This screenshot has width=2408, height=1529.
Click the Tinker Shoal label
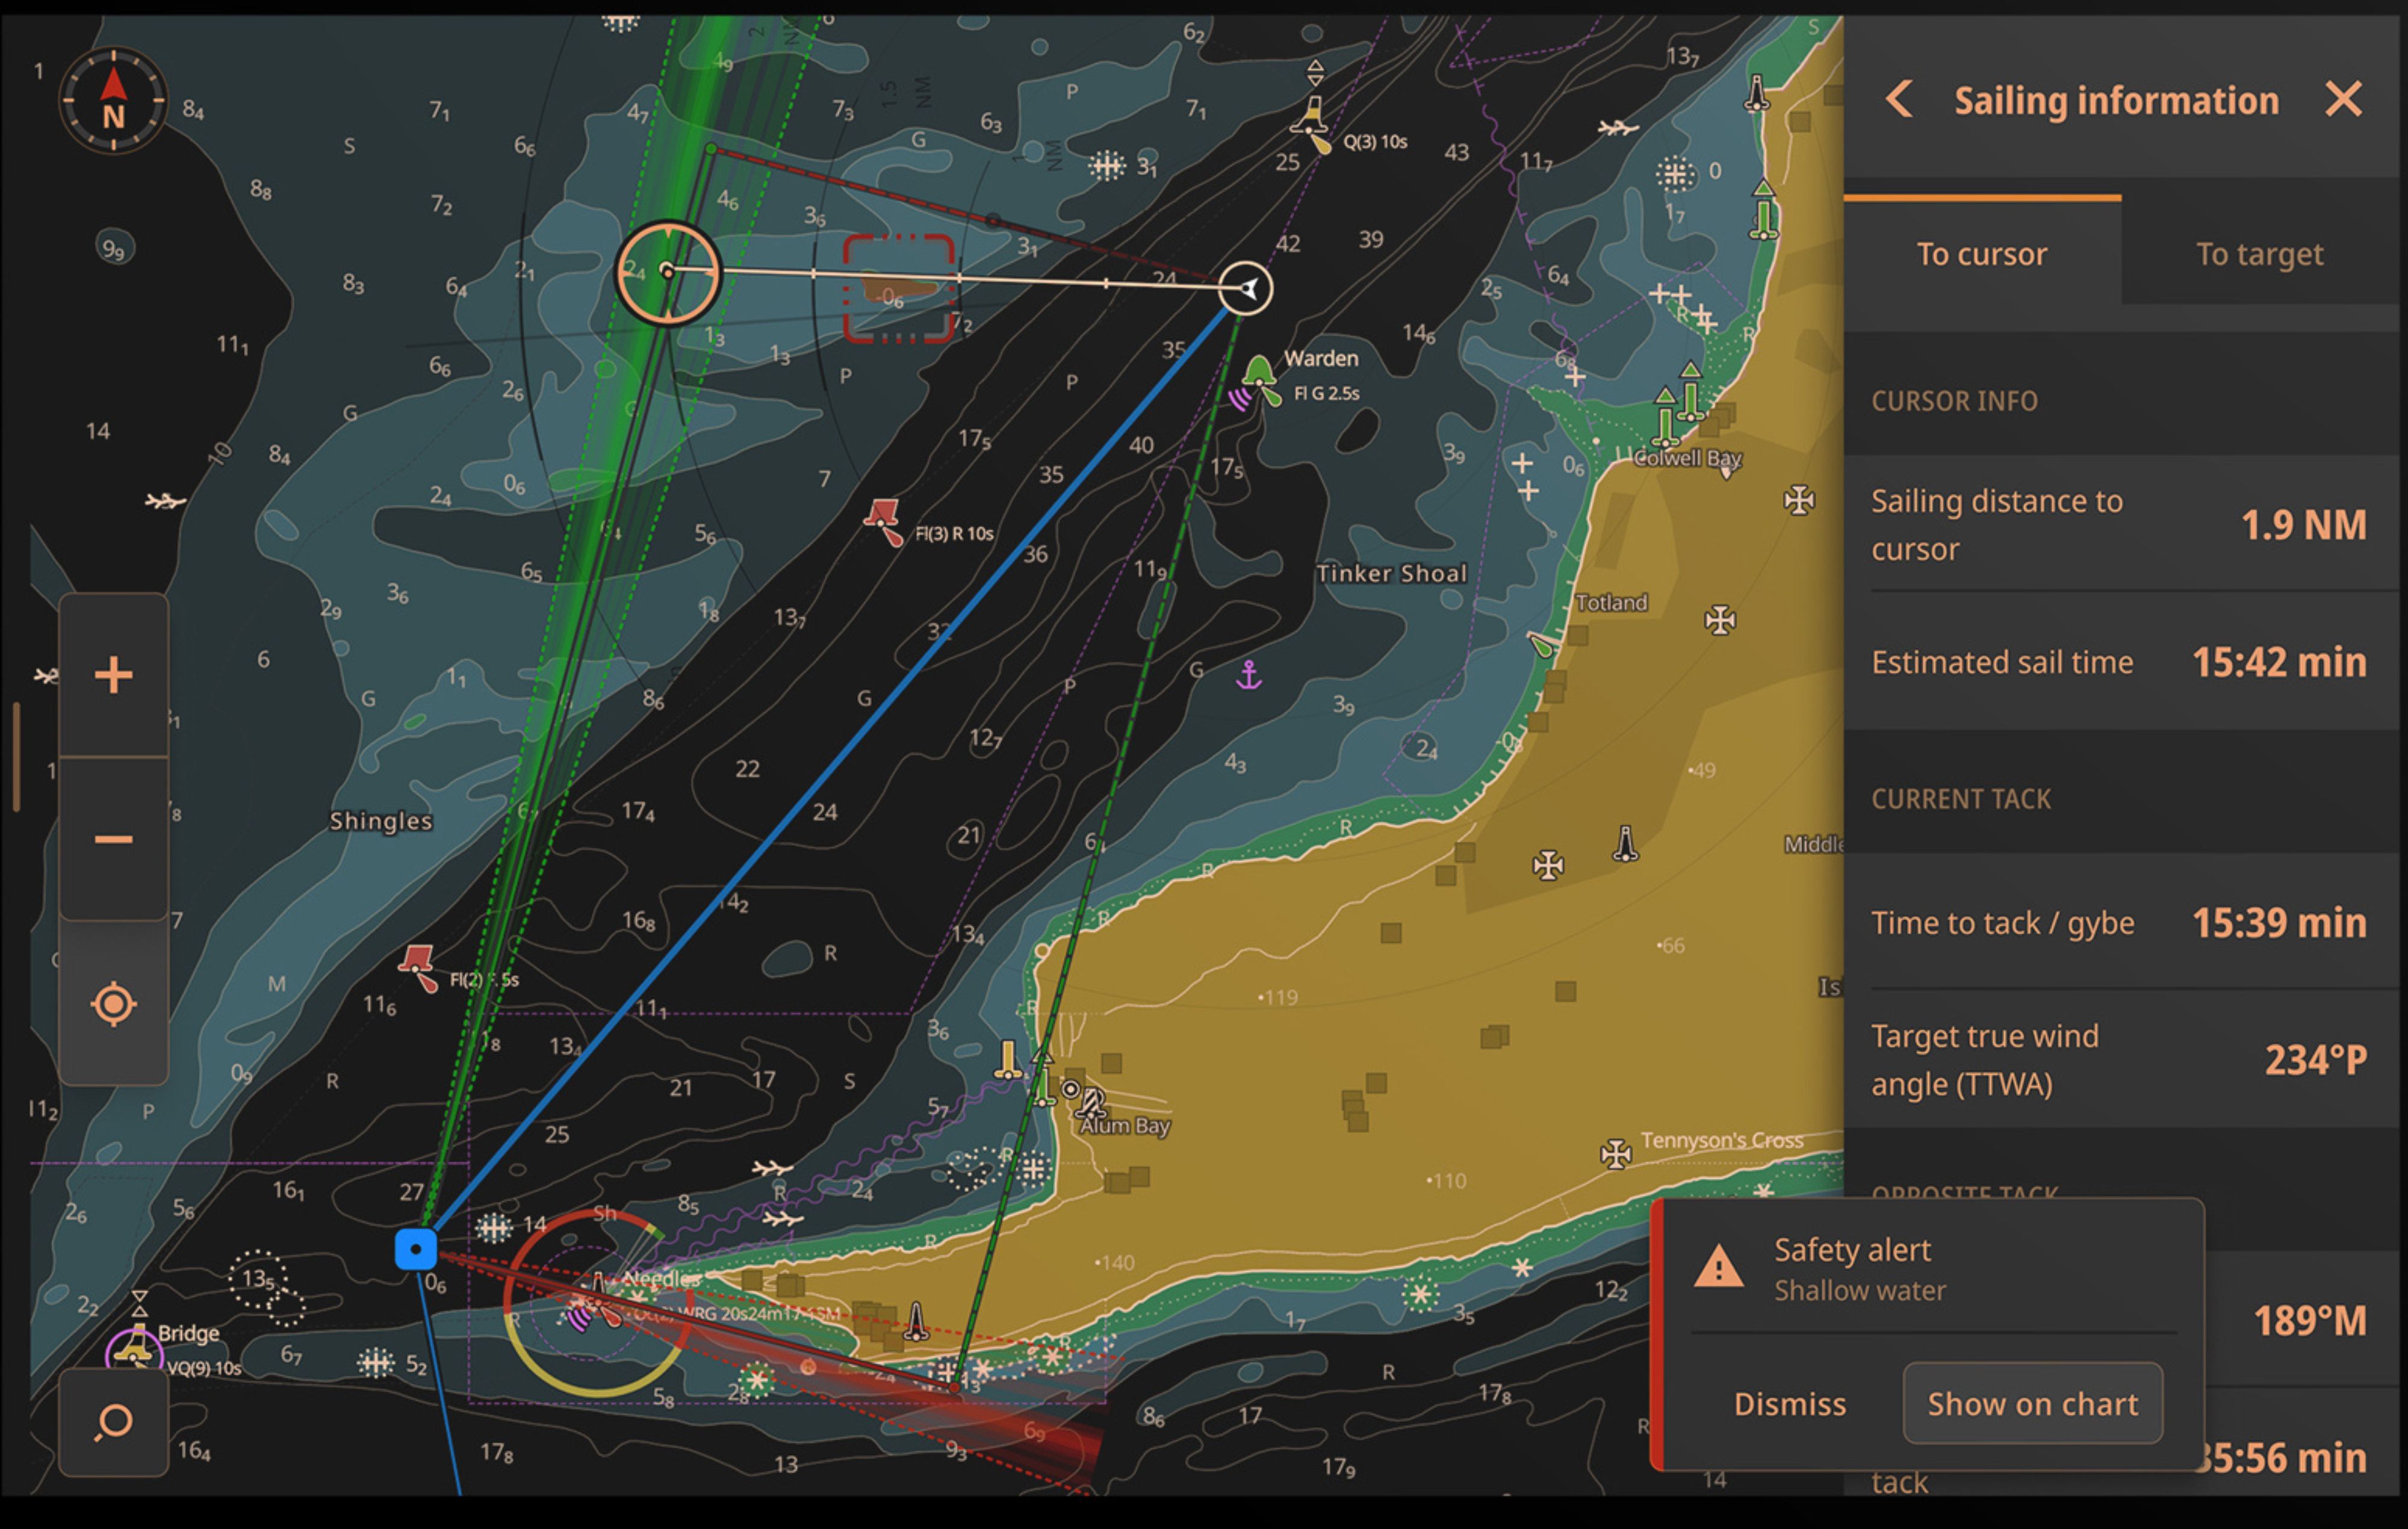(x=1391, y=573)
